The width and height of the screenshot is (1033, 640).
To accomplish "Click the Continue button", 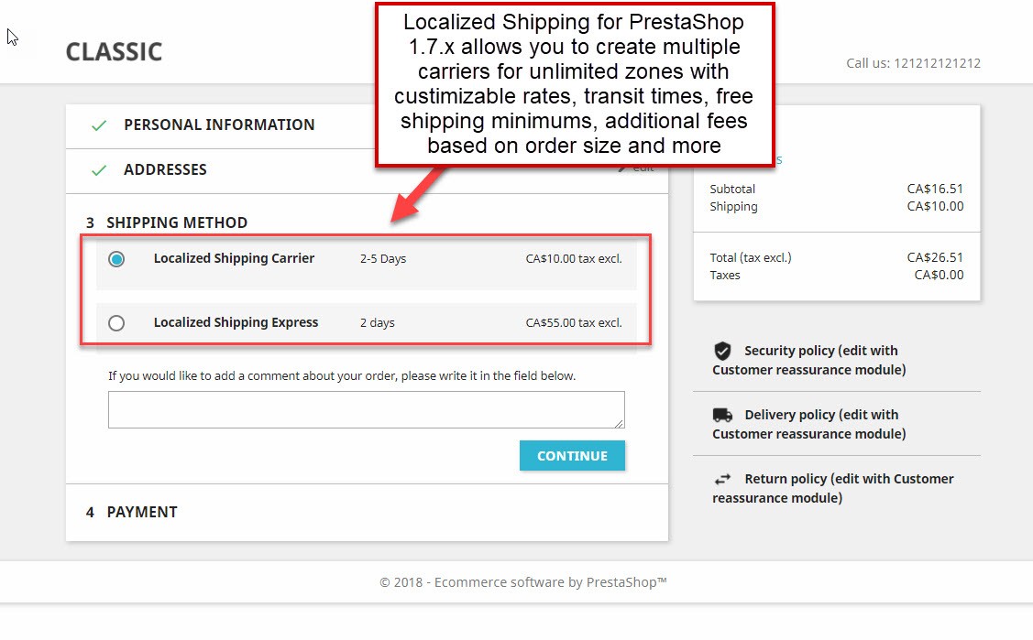I will click(572, 456).
